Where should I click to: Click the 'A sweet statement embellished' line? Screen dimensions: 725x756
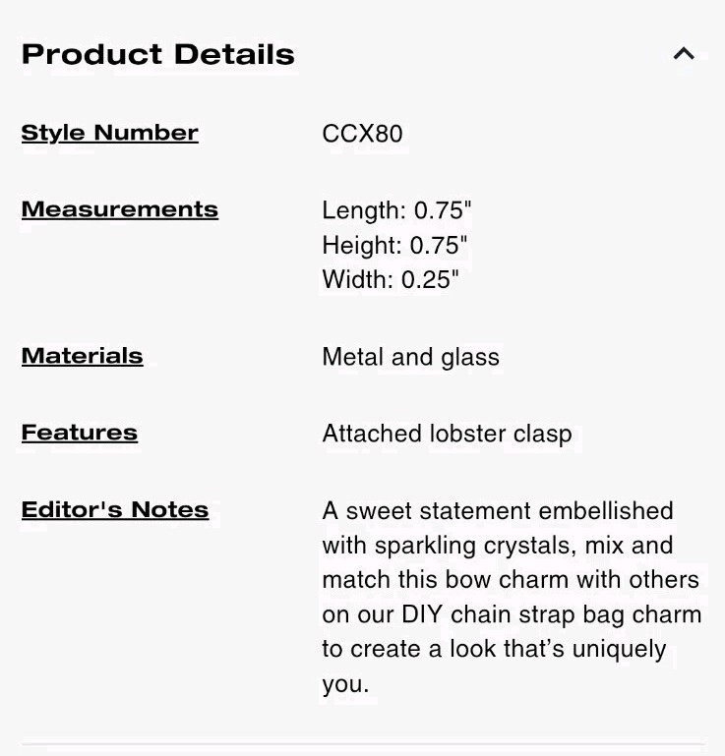coord(498,510)
